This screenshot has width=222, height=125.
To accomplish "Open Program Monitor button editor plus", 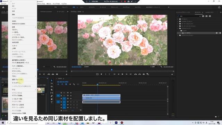I will 172,74.
